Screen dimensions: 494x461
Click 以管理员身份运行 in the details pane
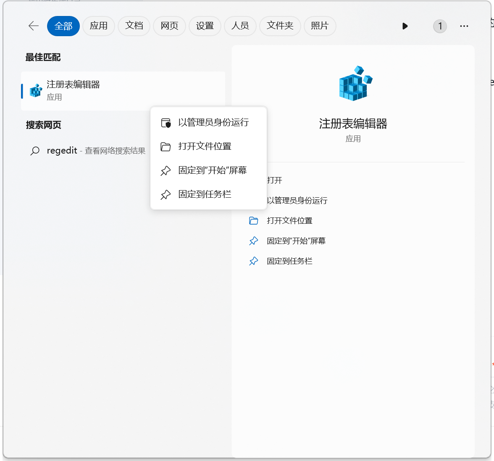coord(297,200)
